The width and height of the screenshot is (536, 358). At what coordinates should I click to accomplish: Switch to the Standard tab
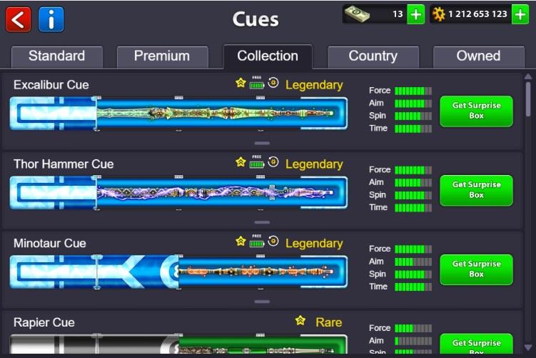click(57, 57)
